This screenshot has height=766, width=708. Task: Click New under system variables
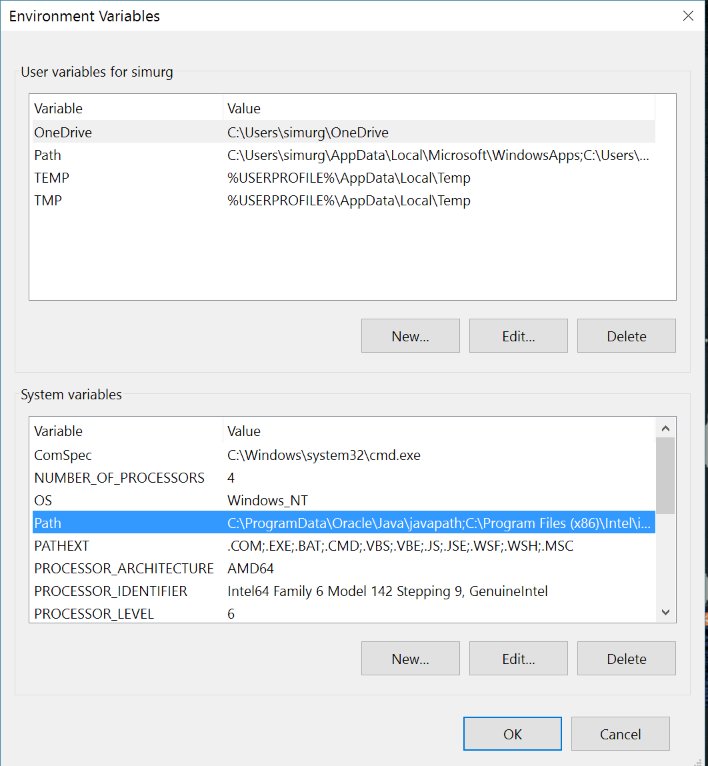(410, 658)
